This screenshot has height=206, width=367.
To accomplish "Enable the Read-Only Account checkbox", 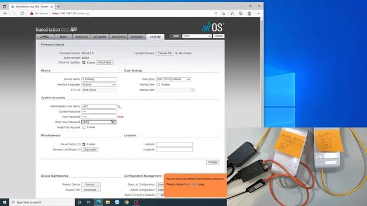I will tap(84, 127).
